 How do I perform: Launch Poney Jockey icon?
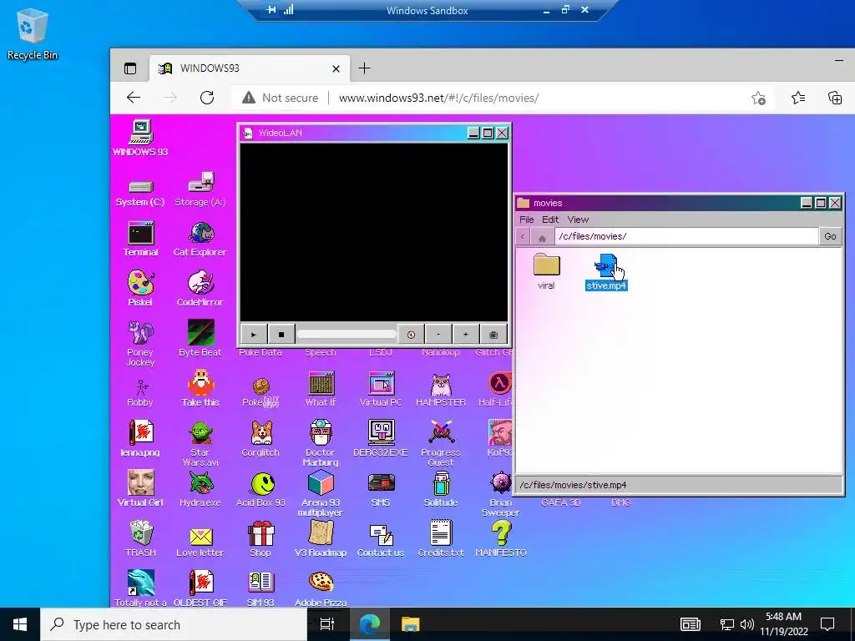(140, 333)
